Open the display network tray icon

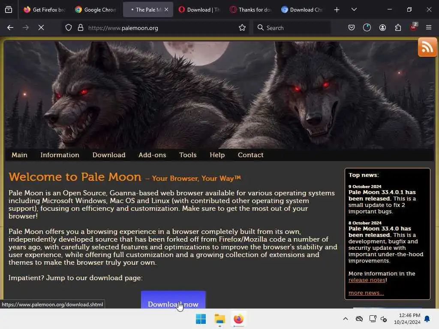tap(373, 319)
